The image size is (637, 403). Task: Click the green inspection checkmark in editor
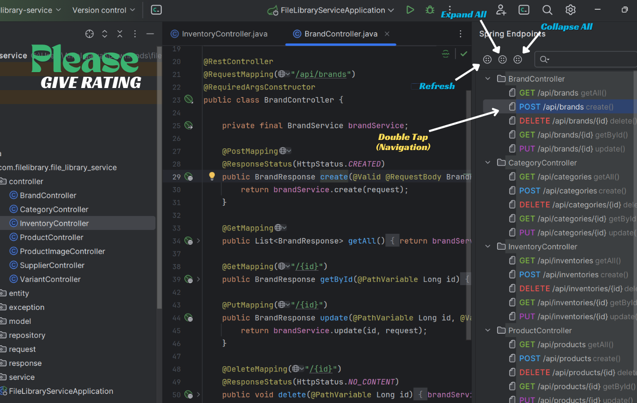tap(464, 54)
